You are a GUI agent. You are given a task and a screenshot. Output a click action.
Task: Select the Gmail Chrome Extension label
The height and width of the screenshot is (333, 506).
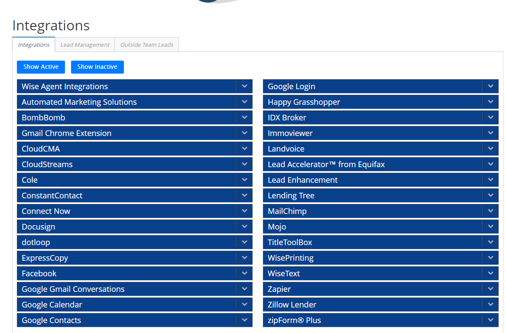point(66,133)
